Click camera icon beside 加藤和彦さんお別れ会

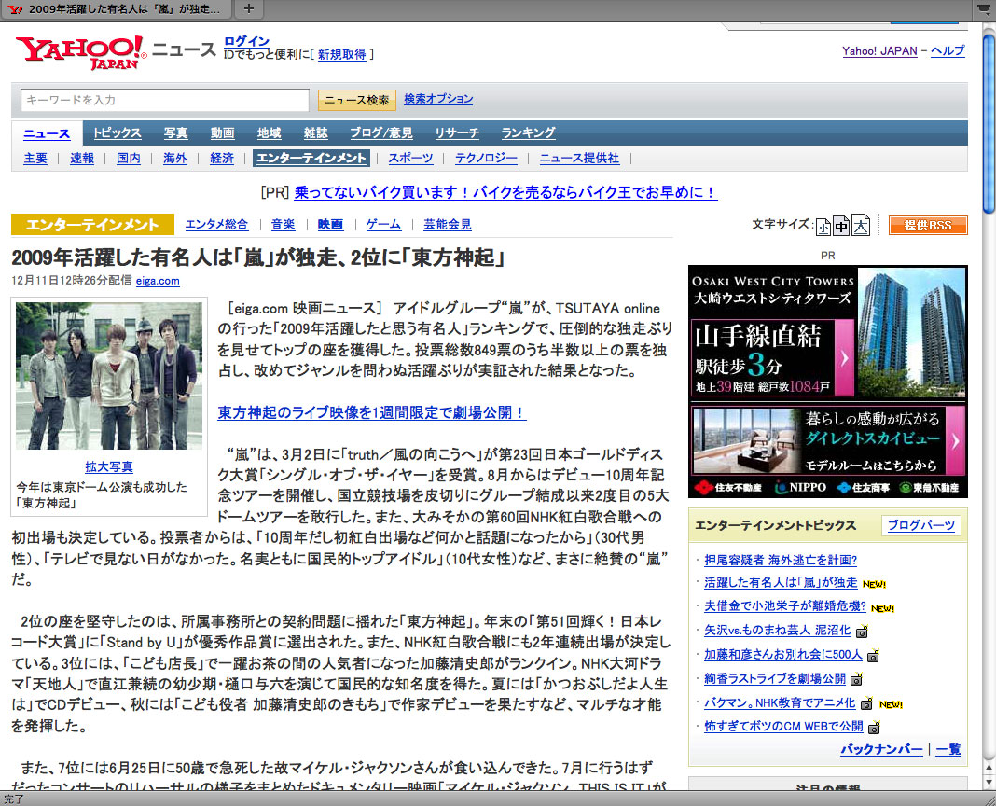pyautogui.click(x=874, y=656)
